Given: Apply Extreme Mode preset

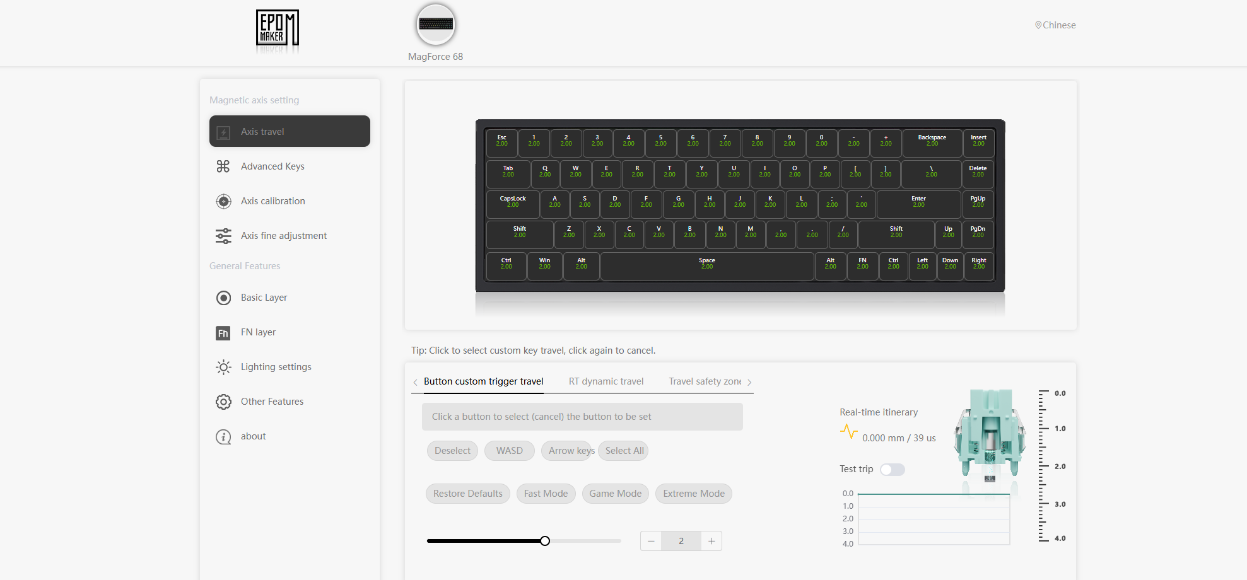Looking at the screenshot, I should [694, 494].
